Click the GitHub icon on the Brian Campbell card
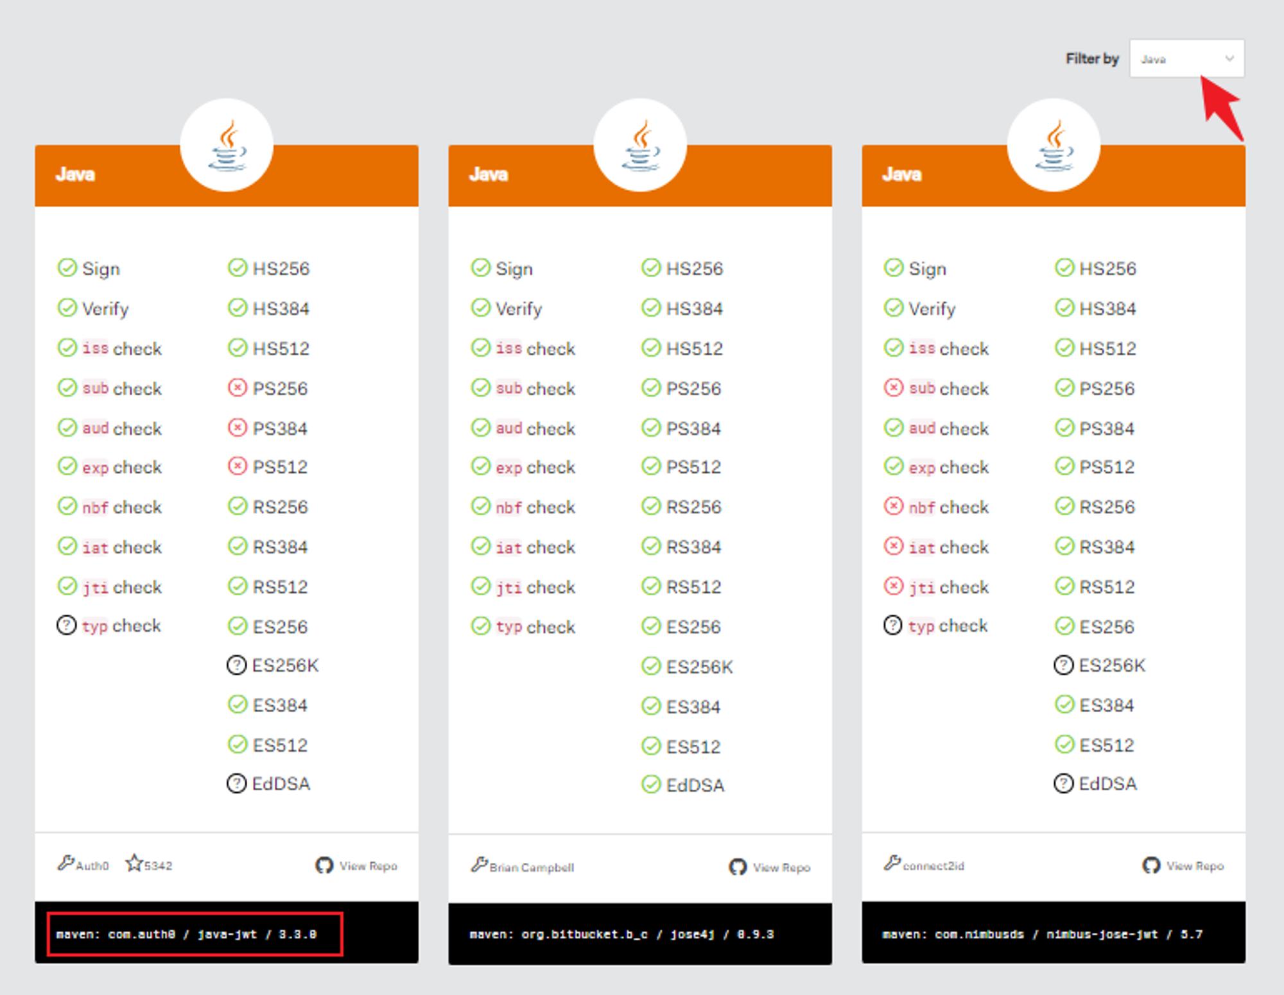 (x=738, y=867)
